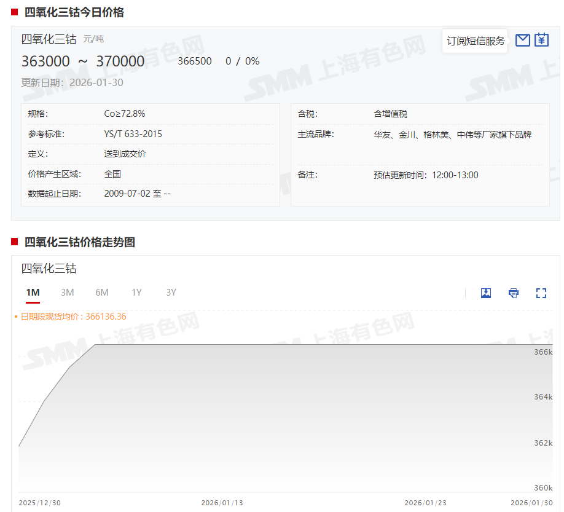Click the YS/T 633-2015 reference standard
Viewport: 564px width, 512px height.
point(133,134)
